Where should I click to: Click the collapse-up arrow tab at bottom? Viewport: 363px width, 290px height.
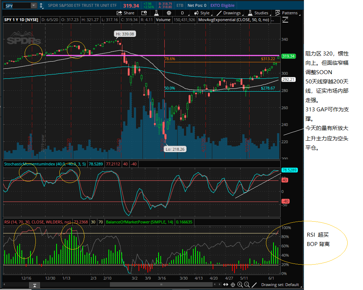coord(34,286)
